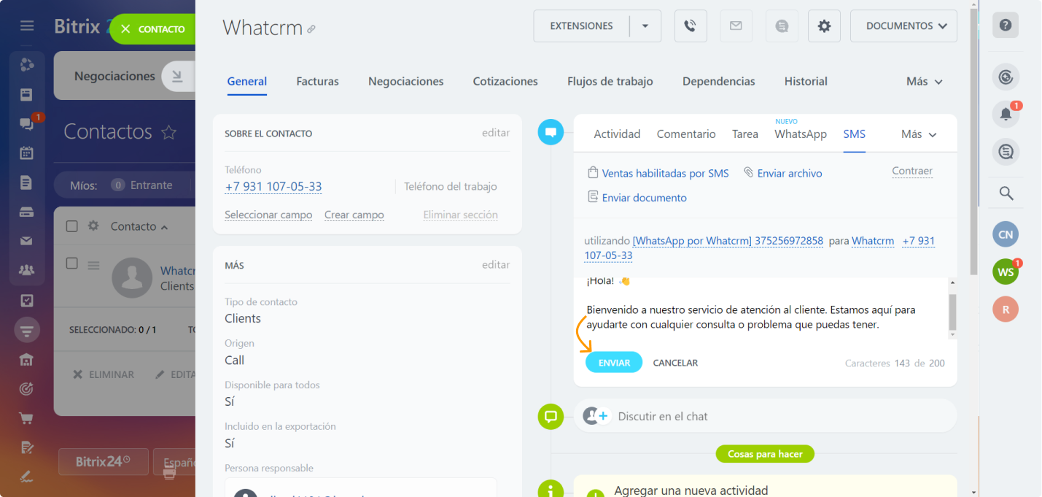The height and width of the screenshot is (497, 1042).
Task: Click the phone call icon button
Action: (691, 26)
